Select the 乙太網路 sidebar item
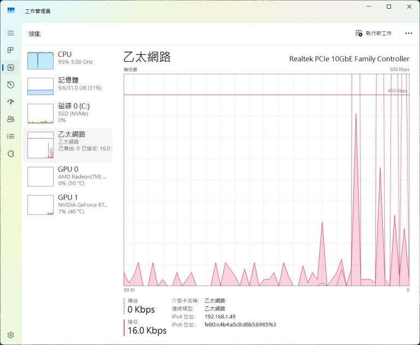Image resolution: width=420 pixels, height=345 pixels. [x=69, y=145]
